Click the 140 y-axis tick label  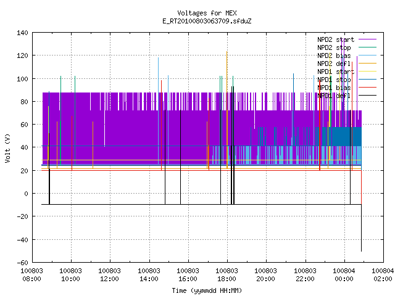22,33
